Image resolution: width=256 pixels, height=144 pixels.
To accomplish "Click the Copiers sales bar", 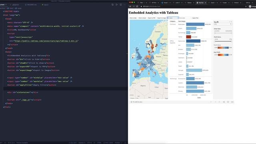I will click(x=195, y=83).
